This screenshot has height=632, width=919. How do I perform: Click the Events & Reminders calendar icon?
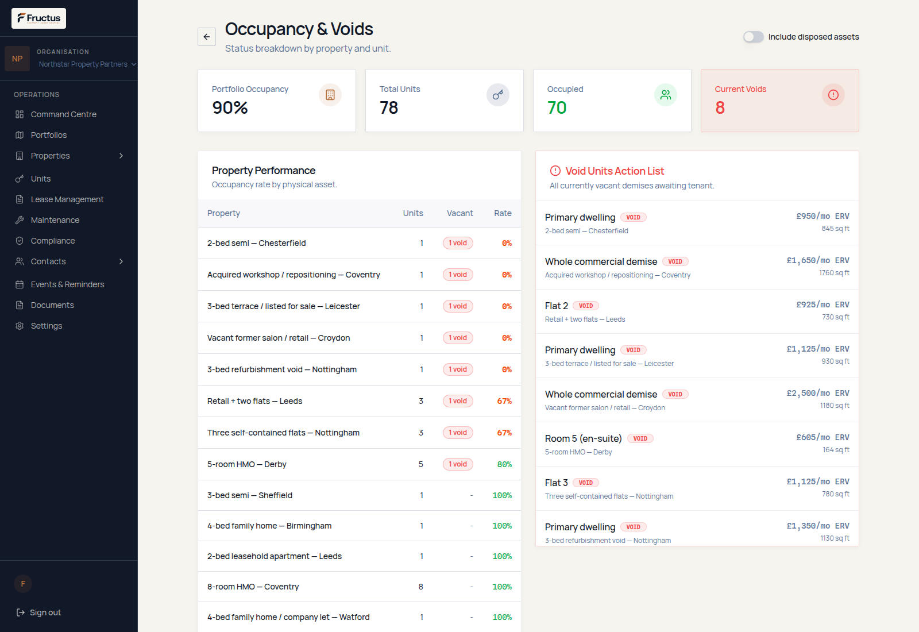[x=20, y=284]
